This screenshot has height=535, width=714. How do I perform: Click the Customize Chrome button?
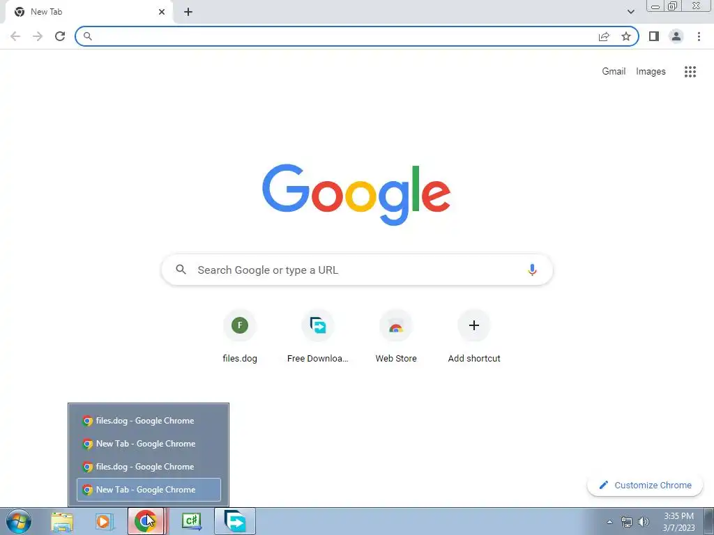645,485
